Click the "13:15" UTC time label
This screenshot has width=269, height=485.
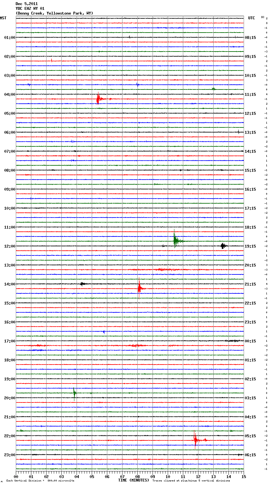point(250,132)
